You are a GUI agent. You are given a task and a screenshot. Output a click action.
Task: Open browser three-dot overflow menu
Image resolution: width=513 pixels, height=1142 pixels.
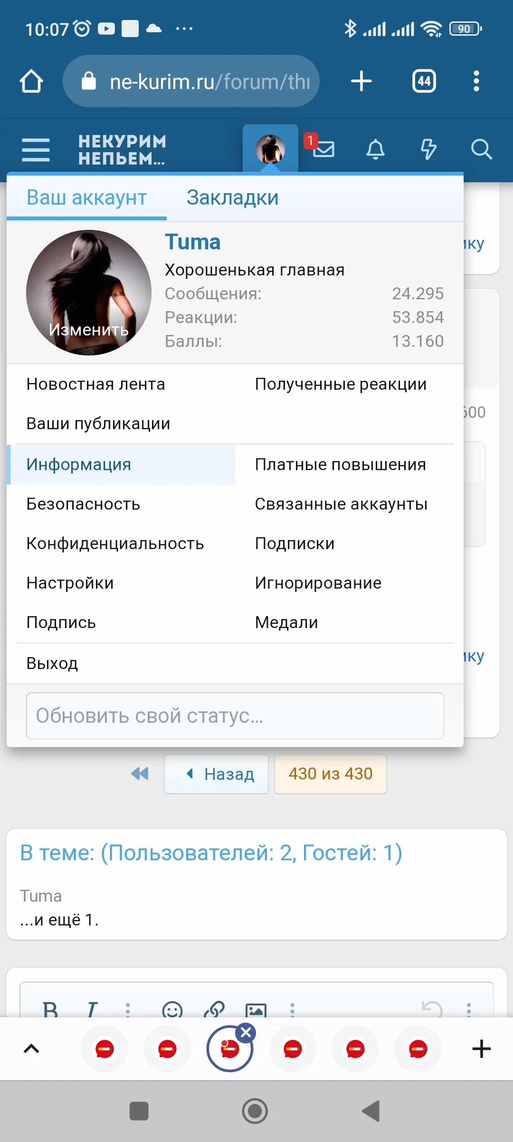476,81
